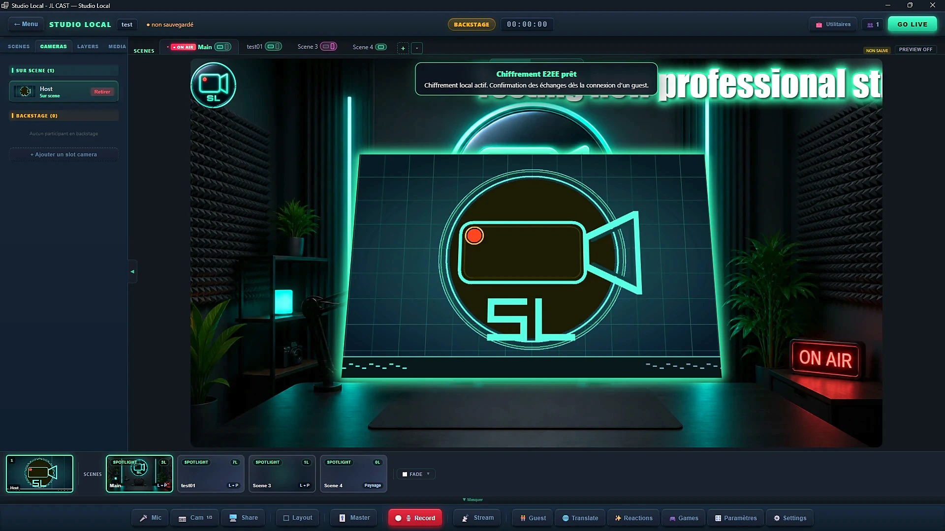Open the Master audio panel
Viewport: 945px width, 531px height.
(354, 518)
